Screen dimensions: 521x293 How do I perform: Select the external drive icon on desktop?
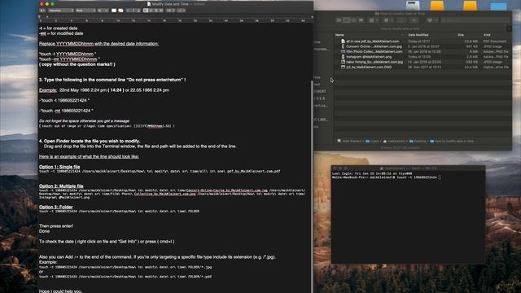[x=413, y=6]
